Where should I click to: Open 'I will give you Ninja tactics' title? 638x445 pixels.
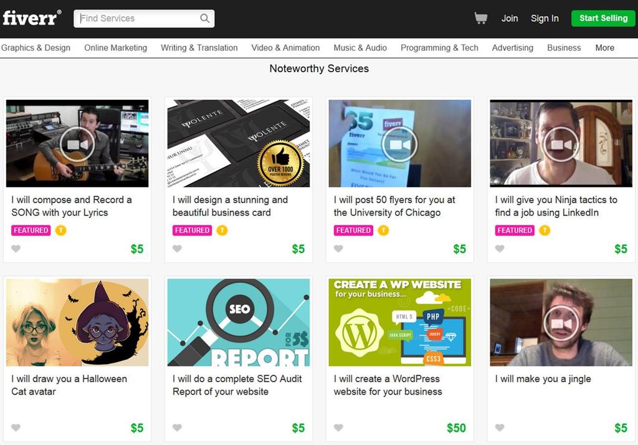tap(556, 206)
